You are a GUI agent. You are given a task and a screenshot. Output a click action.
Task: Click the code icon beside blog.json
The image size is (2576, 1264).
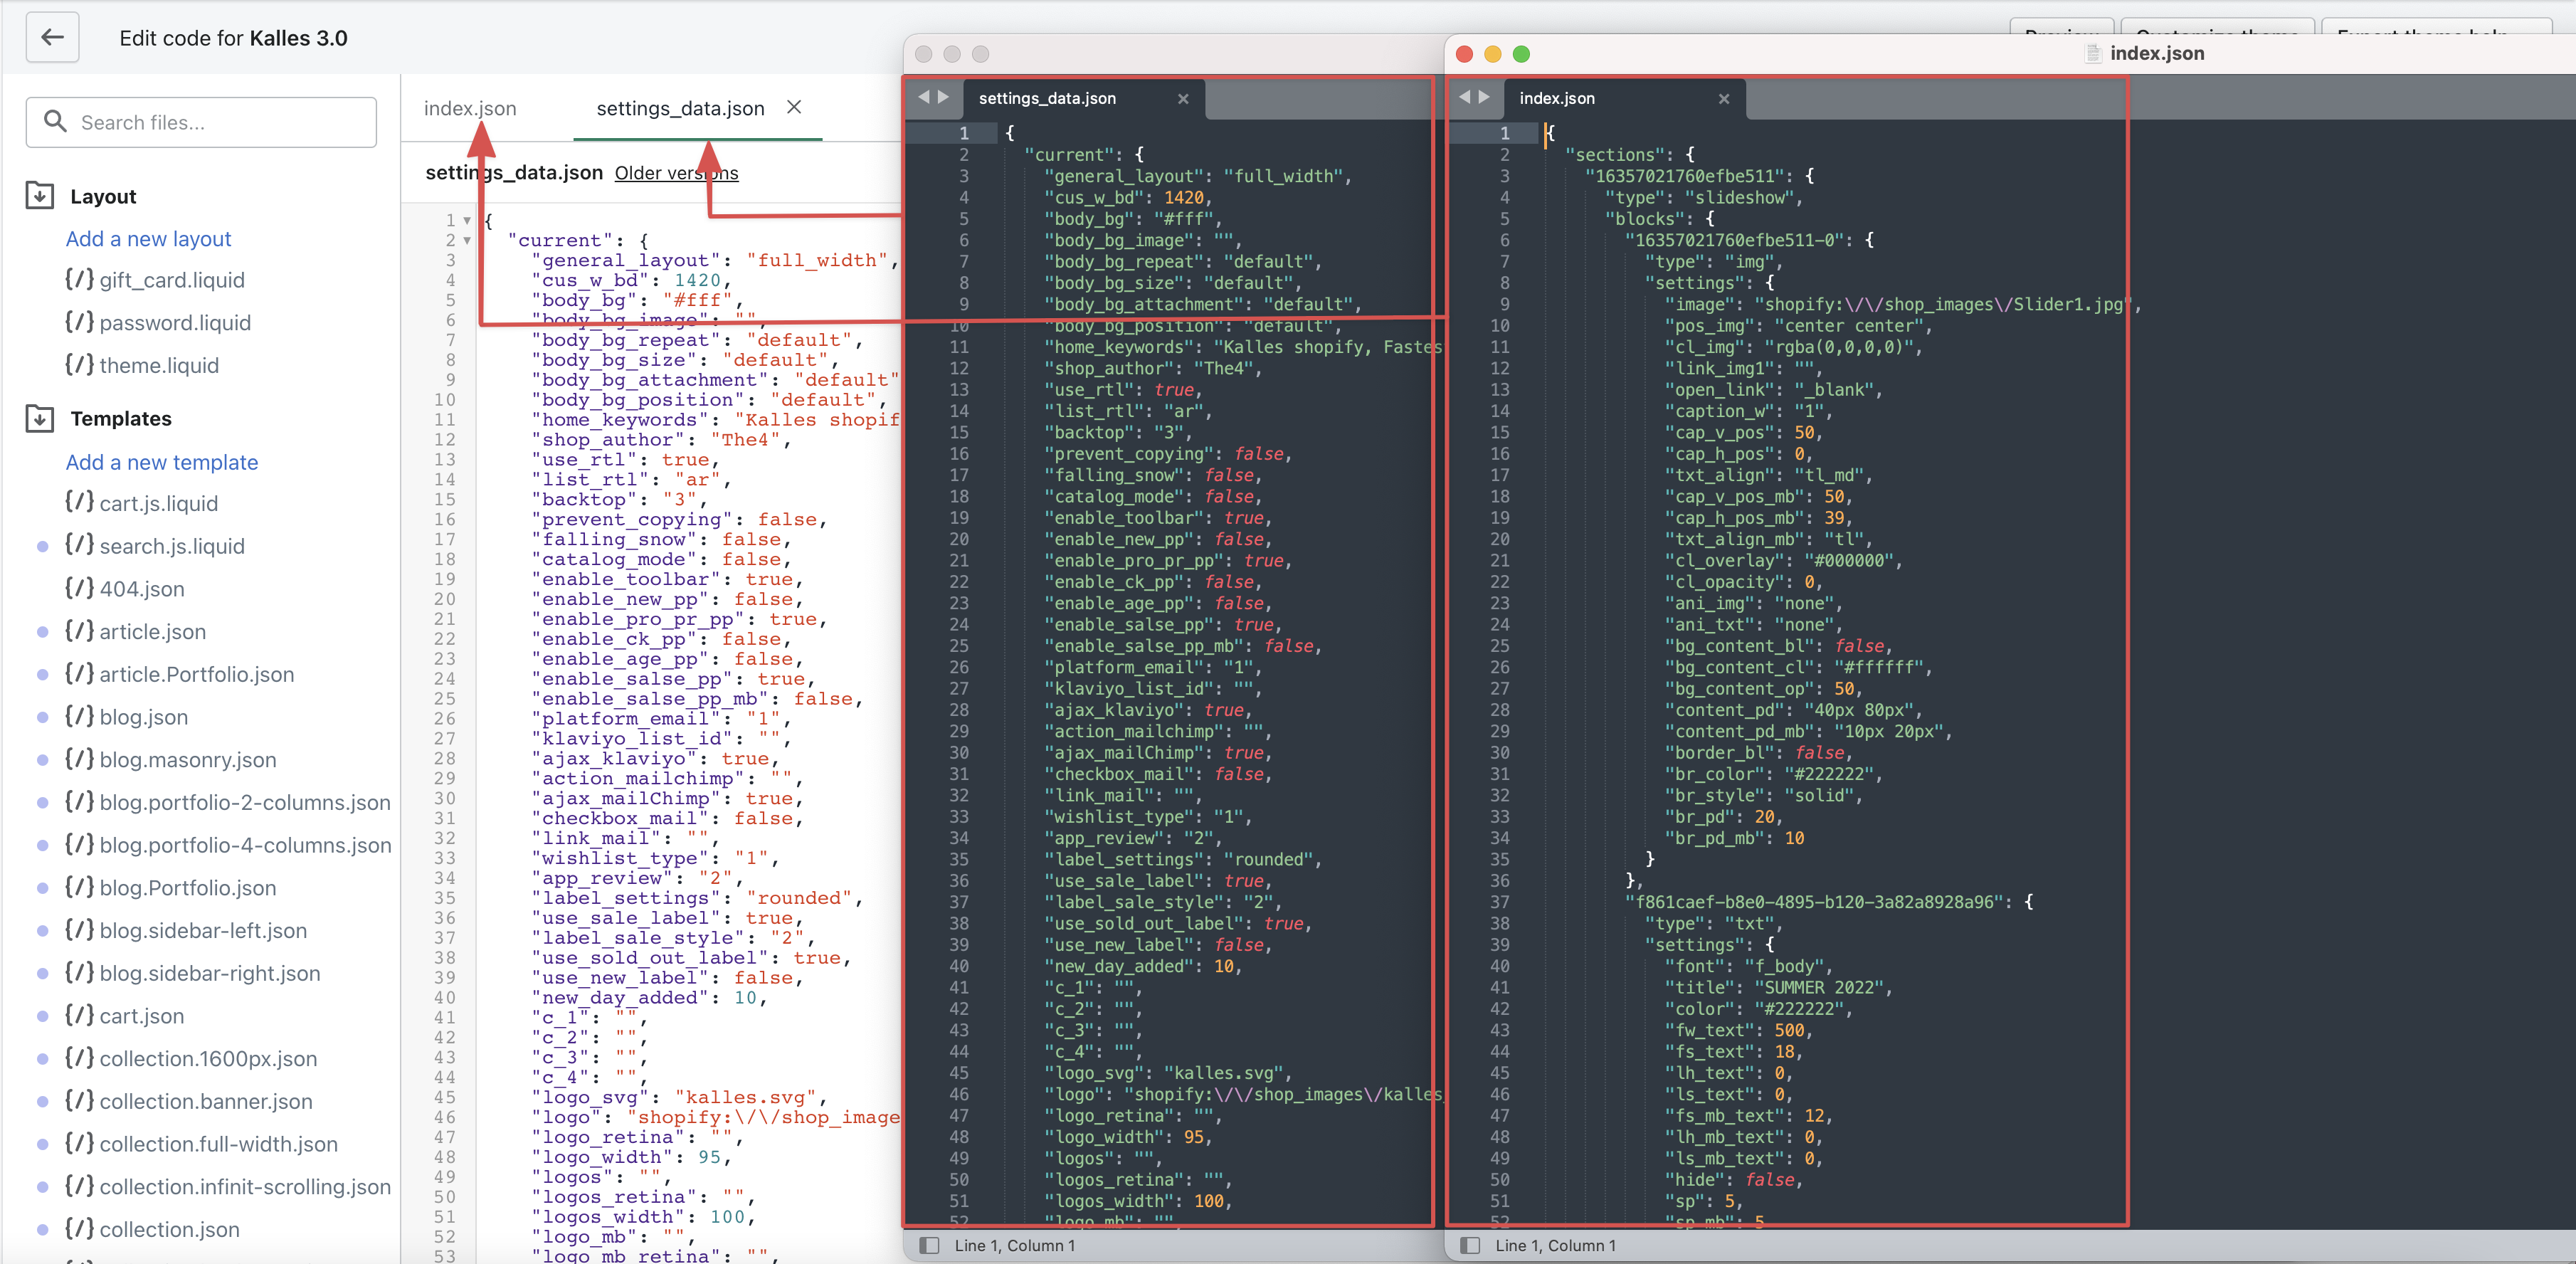click(x=80, y=716)
